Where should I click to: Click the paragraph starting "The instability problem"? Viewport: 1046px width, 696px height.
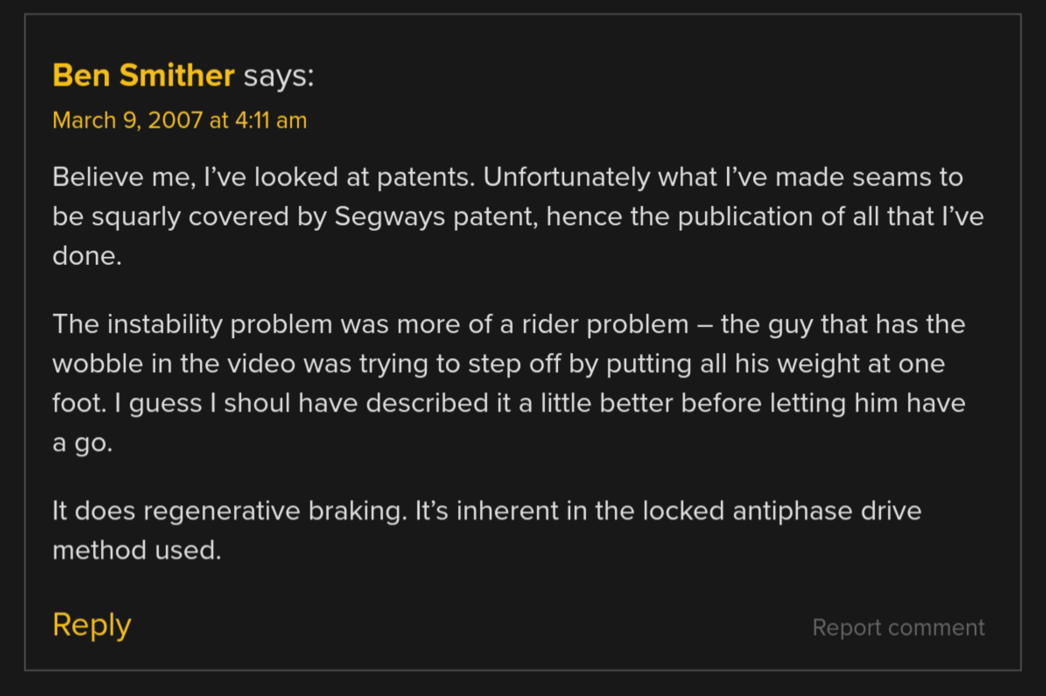click(509, 383)
